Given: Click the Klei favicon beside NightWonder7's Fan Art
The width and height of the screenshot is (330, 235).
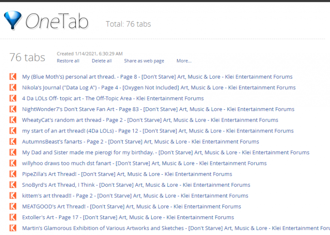Looking at the screenshot, I should [x=13, y=109].
